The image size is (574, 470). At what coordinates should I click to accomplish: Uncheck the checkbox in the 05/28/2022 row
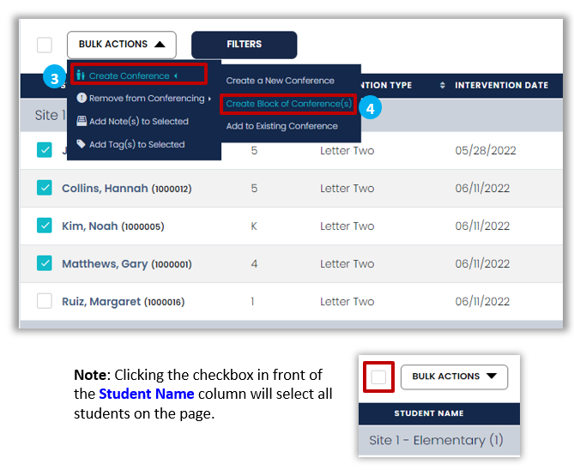click(x=45, y=150)
